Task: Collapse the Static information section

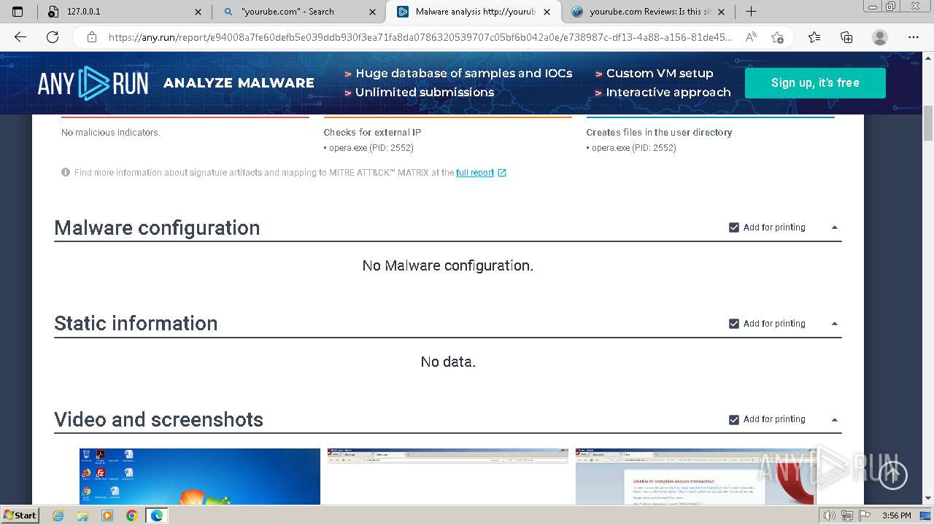Action: pyautogui.click(x=835, y=324)
